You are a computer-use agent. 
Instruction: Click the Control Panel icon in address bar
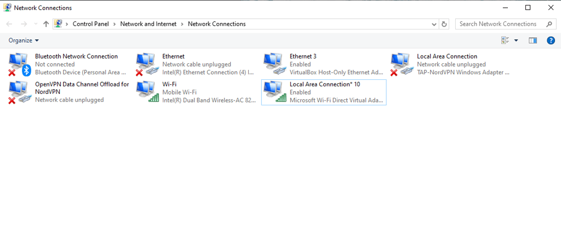pyautogui.click(x=58, y=23)
